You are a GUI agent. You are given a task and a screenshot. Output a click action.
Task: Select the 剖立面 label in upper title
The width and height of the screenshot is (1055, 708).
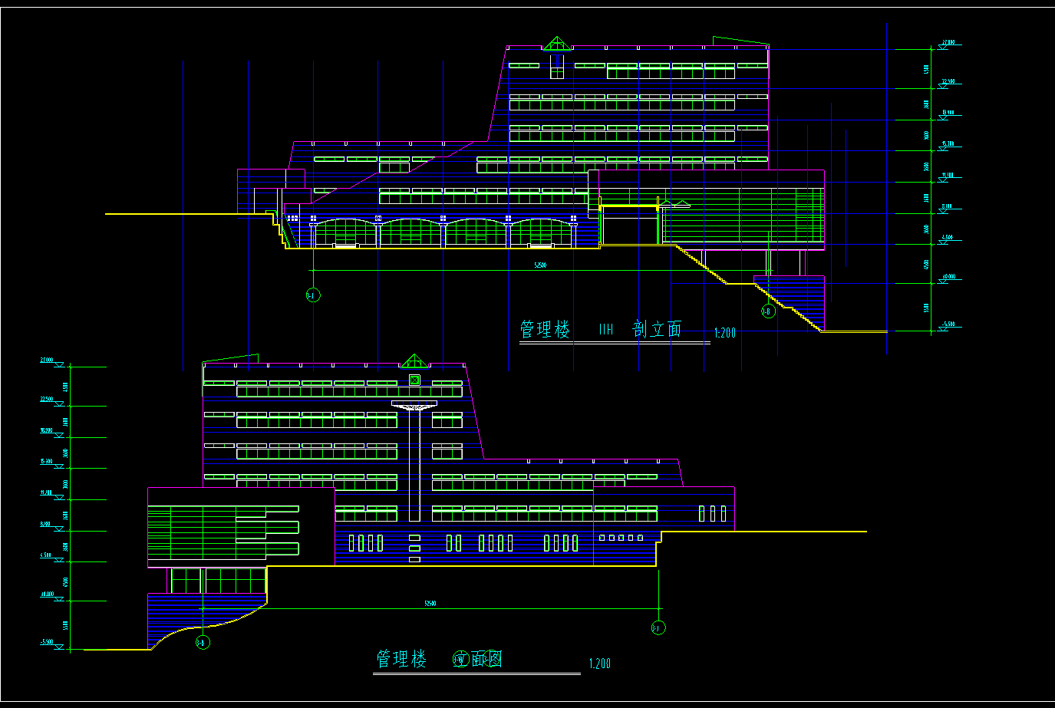click(x=657, y=329)
